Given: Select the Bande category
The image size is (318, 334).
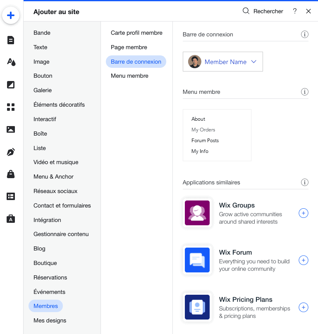Looking at the screenshot, I should pyautogui.click(x=42, y=33).
